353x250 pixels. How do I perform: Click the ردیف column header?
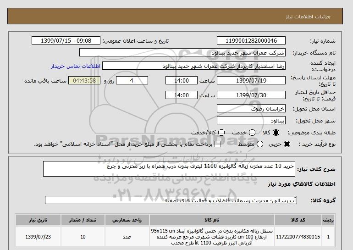click(328, 220)
